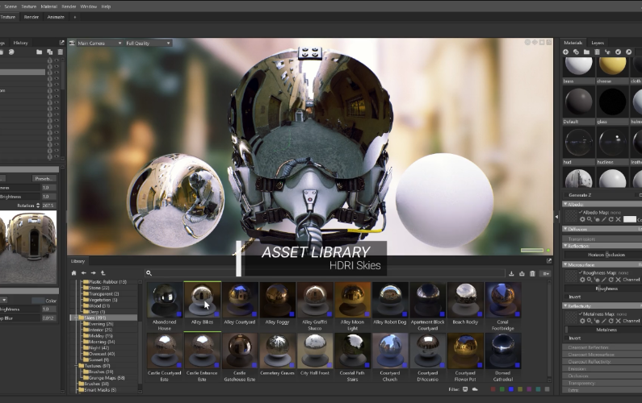Click the Library home icon
Screen dimensions: 642x403
click(x=73, y=273)
